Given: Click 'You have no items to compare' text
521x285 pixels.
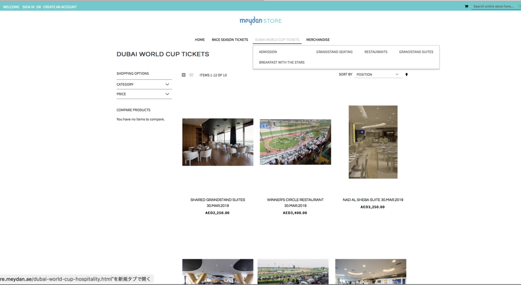Looking at the screenshot, I should coord(140,119).
